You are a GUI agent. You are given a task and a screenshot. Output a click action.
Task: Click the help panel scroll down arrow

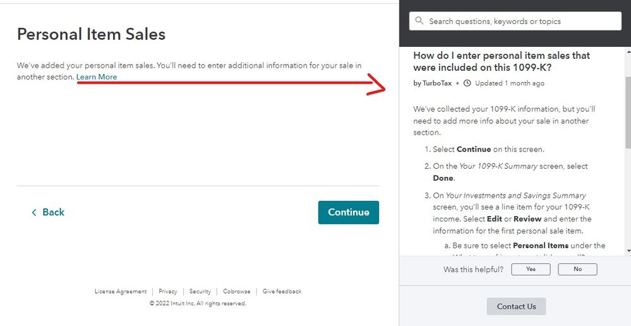pos(628,251)
